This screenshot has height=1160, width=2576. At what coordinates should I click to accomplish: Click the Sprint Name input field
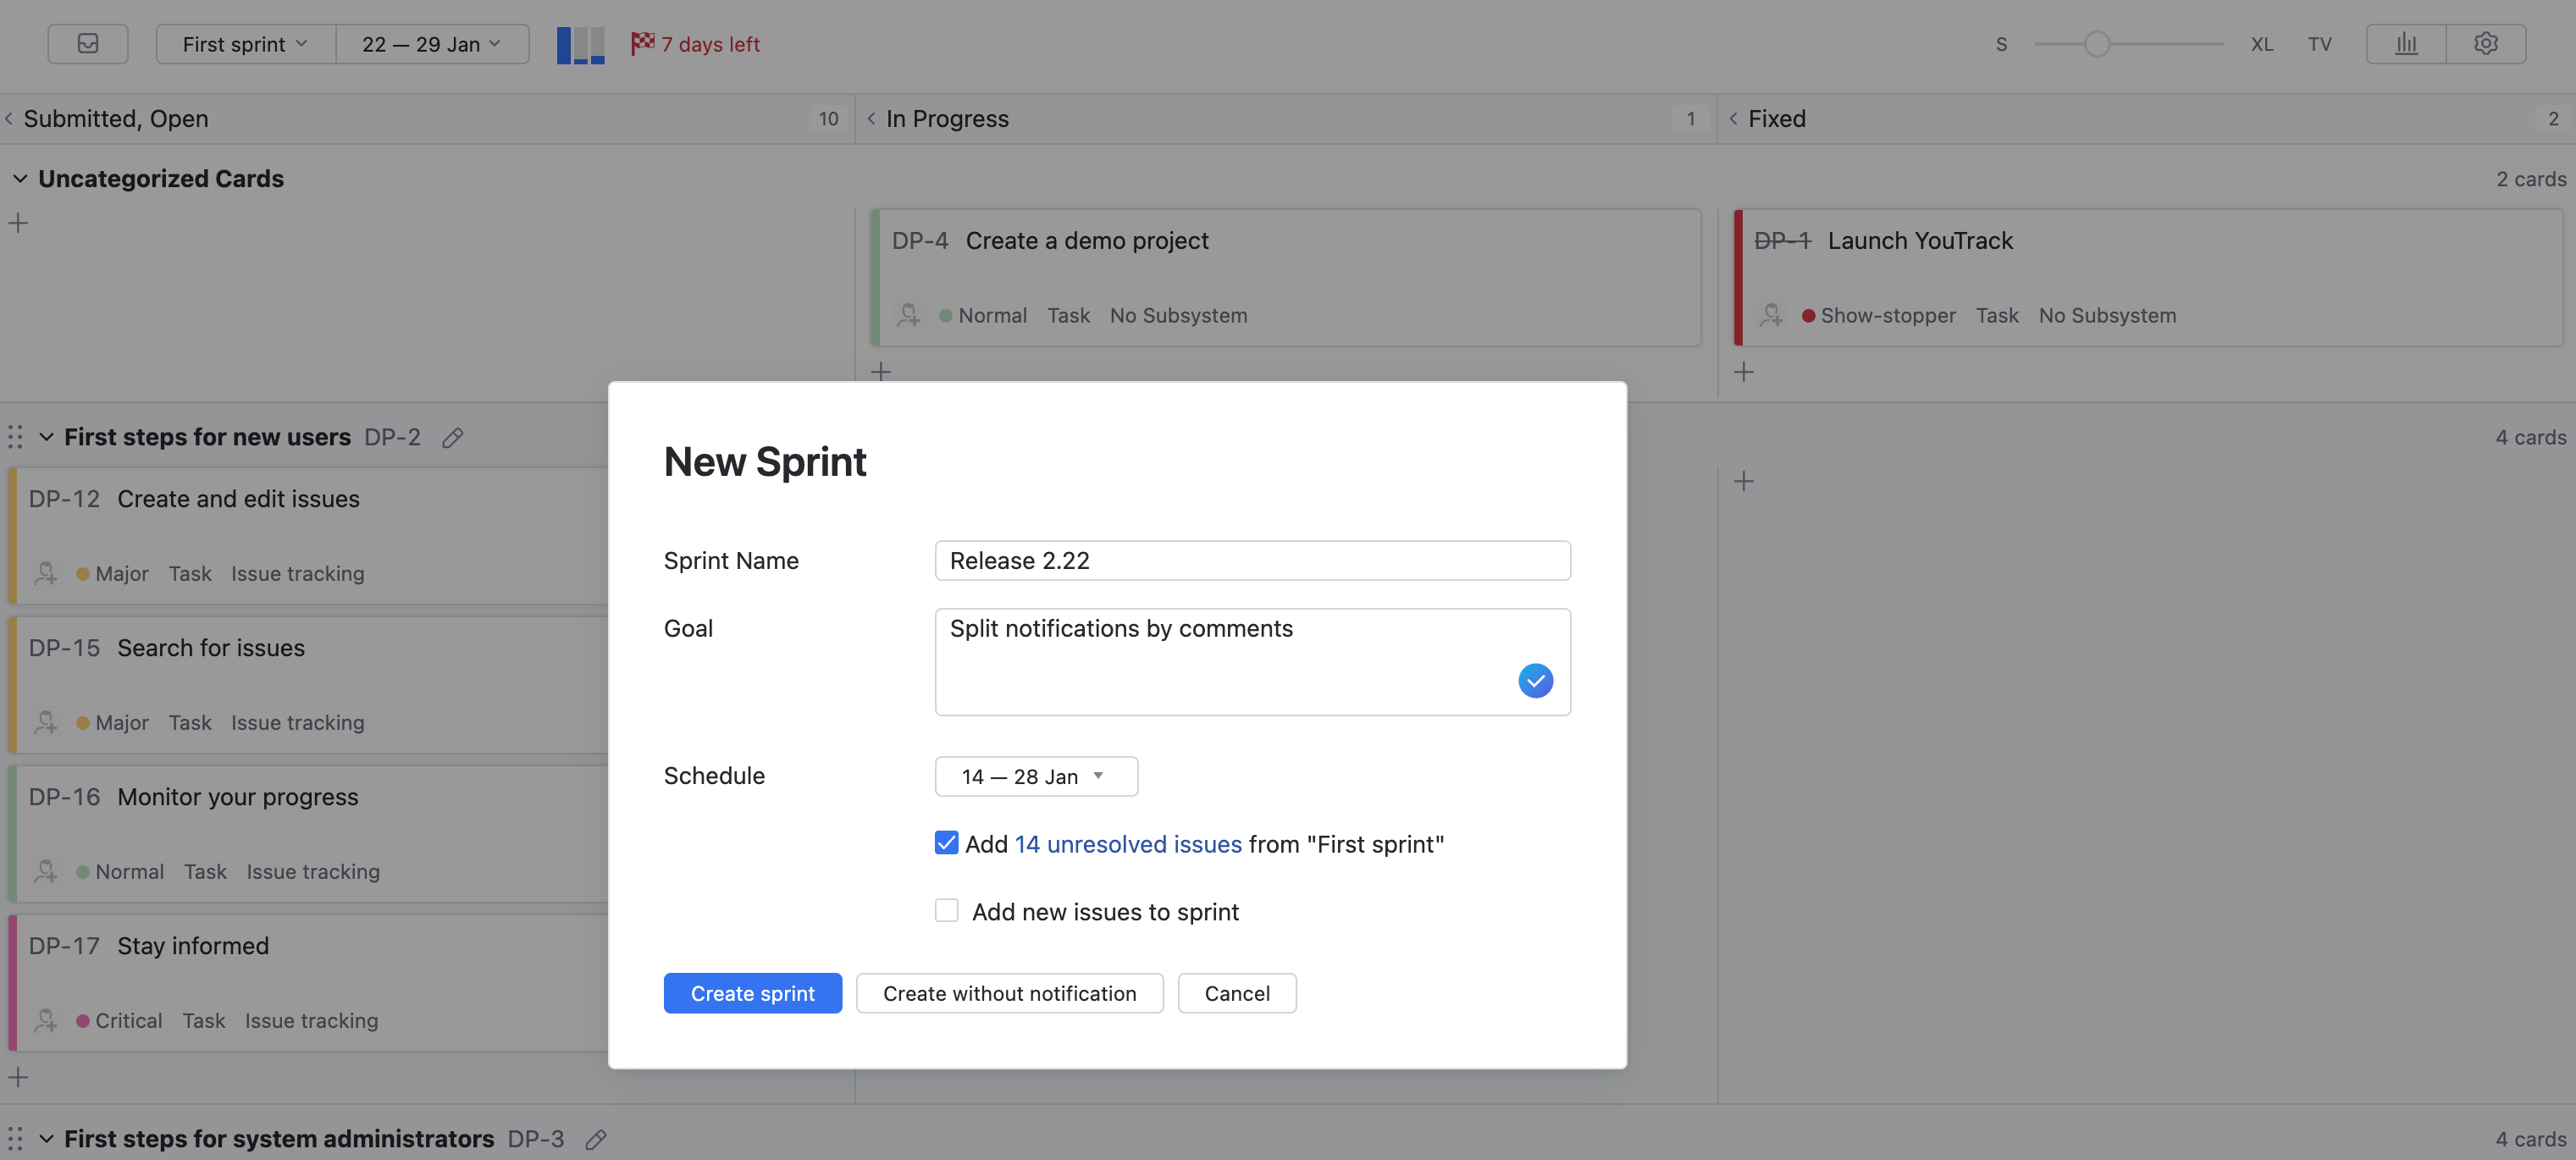[x=1252, y=561]
